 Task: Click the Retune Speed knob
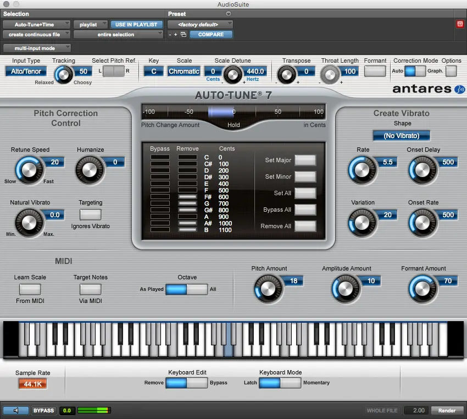click(x=29, y=170)
